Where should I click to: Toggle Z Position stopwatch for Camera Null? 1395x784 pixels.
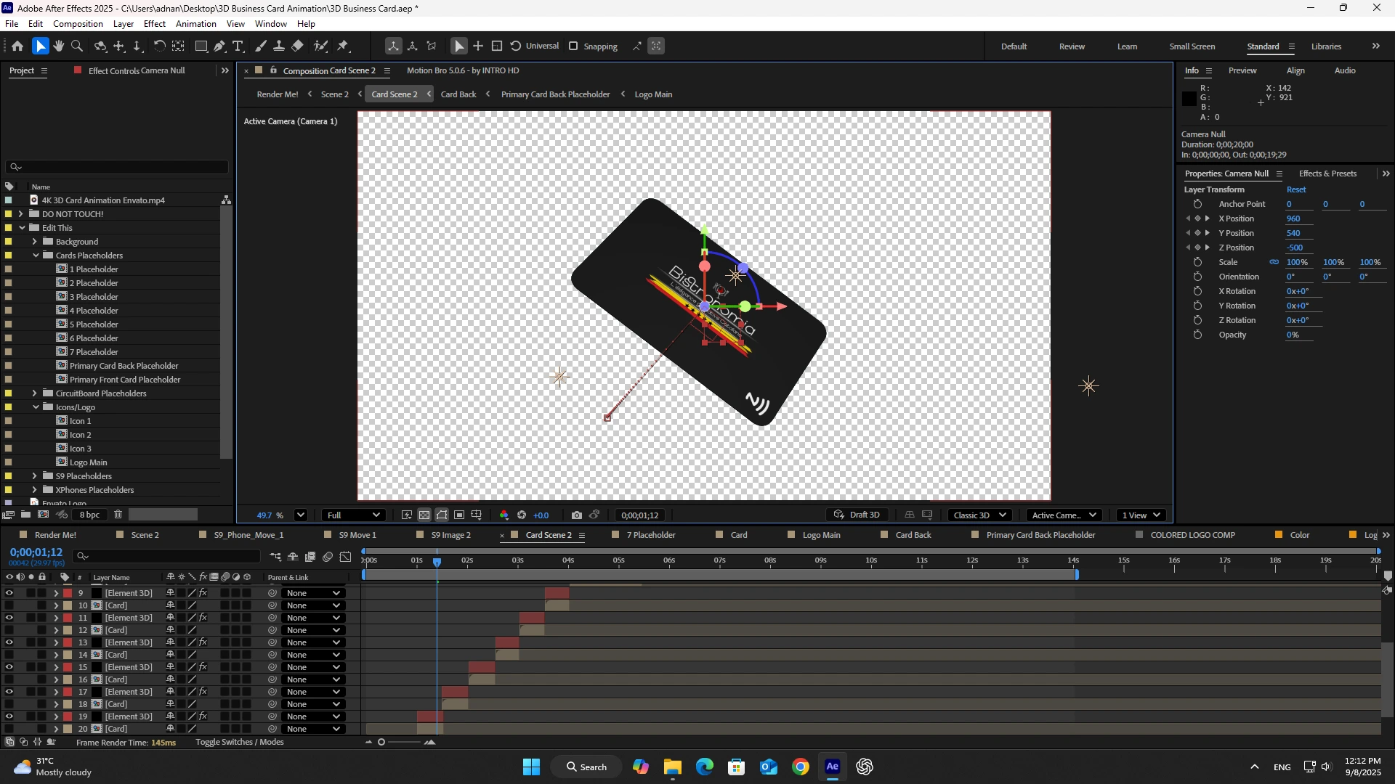(x=1198, y=248)
